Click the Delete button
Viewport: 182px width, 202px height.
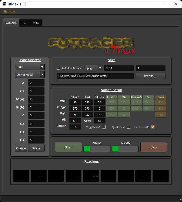(x=36, y=148)
